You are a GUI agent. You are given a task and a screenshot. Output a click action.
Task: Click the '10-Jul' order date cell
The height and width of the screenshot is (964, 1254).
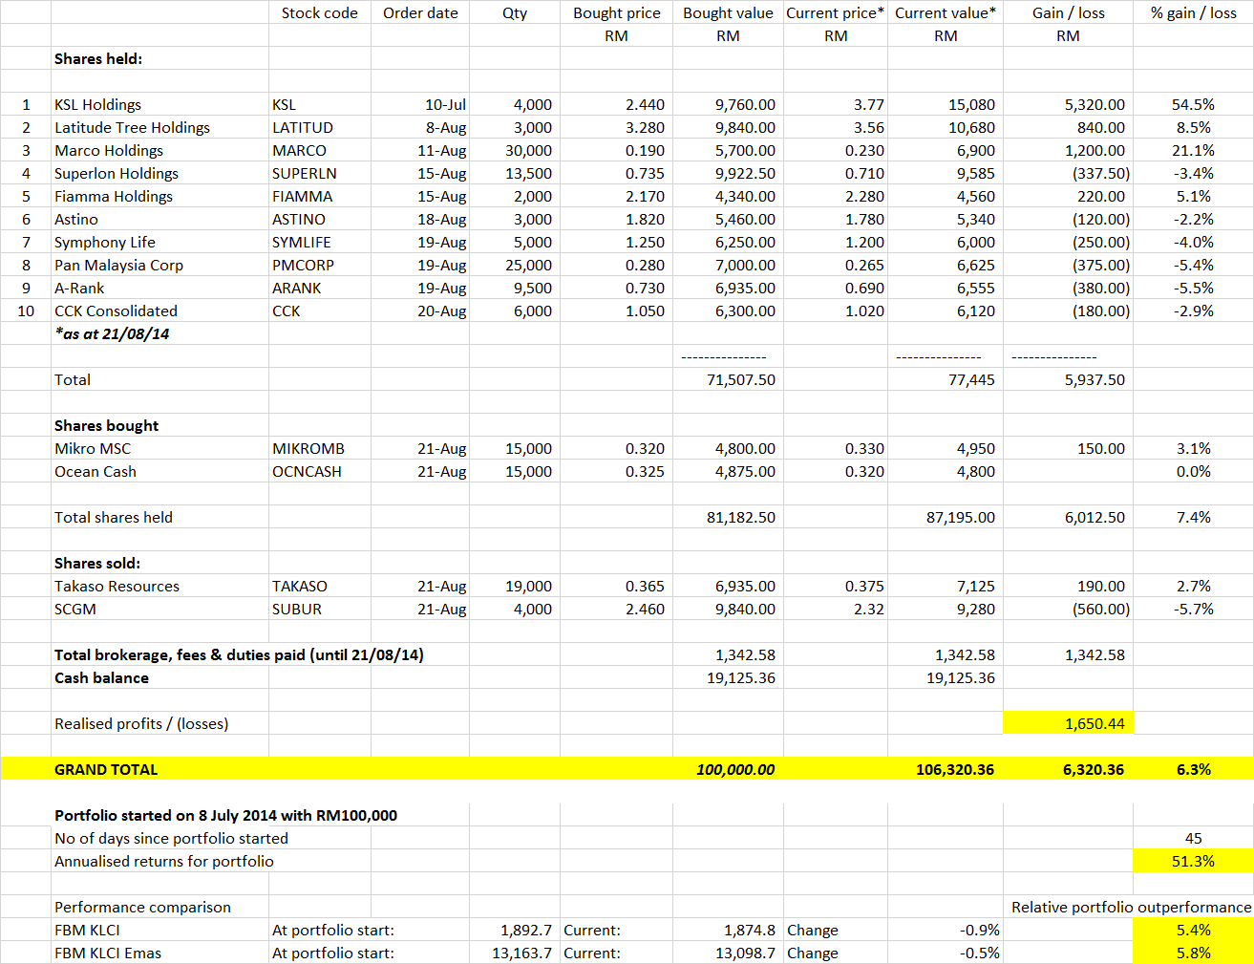pyautogui.click(x=420, y=104)
